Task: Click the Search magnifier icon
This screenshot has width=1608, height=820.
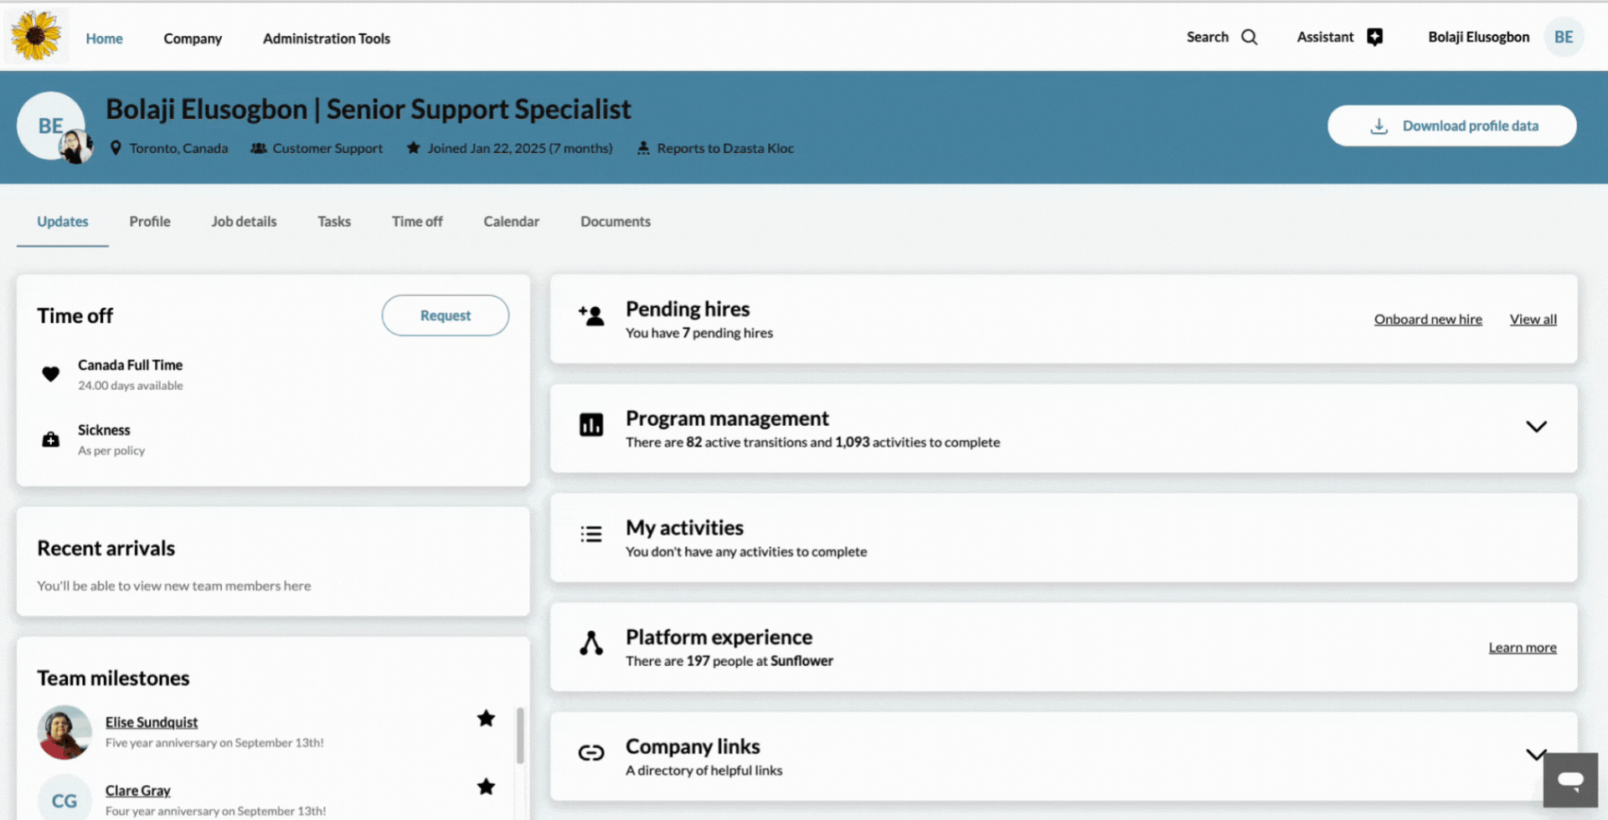Action: point(1249,37)
